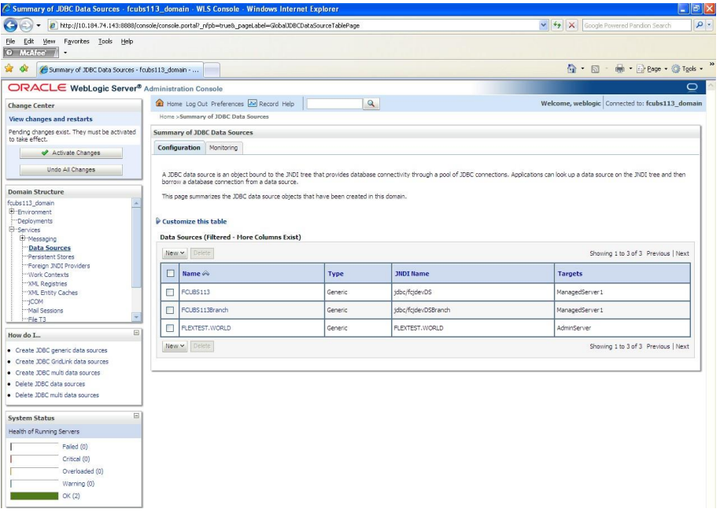This screenshot has height=520, width=720.
Task: Click the Failed (0) health bar
Action: tap(35, 447)
